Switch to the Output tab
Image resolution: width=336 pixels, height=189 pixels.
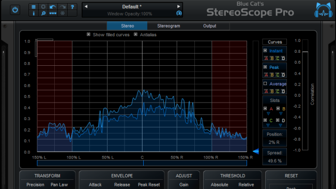click(x=209, y=26)
